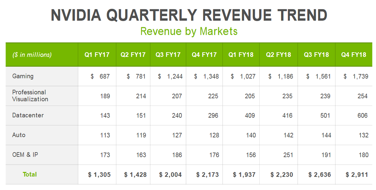Image resolution: width=376 pixels, height=190 pixels.
Task: Click Datacenter value 606
Action: click(x=362, y=116)
